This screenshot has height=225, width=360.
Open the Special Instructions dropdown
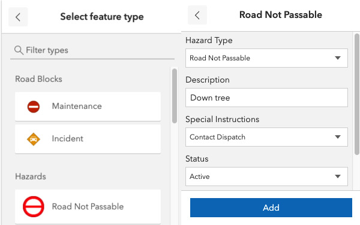pyautogui.click(x=266, y=137)
